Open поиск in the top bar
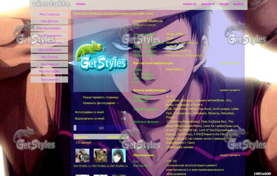This screenshot has height=176, width=277. tap(81, 4)
